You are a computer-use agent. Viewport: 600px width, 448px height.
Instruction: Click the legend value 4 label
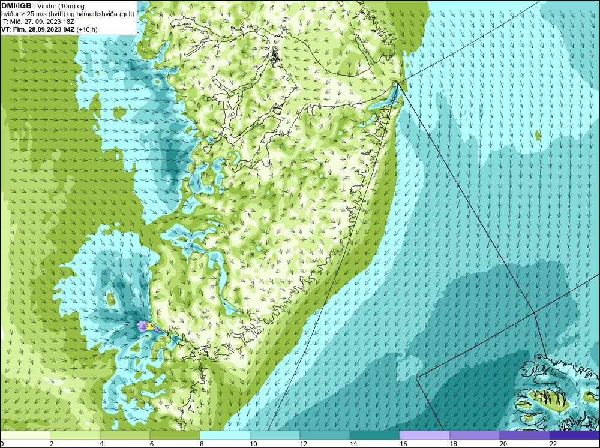pyautogui.click(x=102, y=444)
